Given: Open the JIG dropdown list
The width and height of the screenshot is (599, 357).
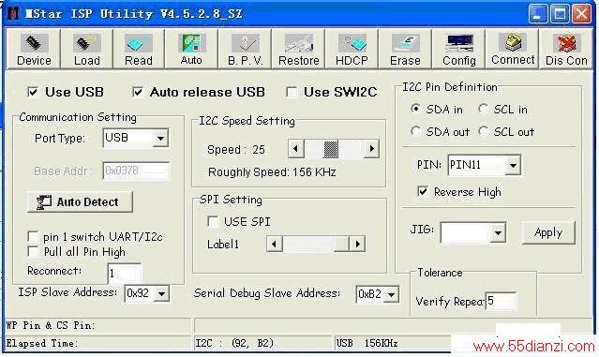Looking at the screenshot, I should coord(498,232).
